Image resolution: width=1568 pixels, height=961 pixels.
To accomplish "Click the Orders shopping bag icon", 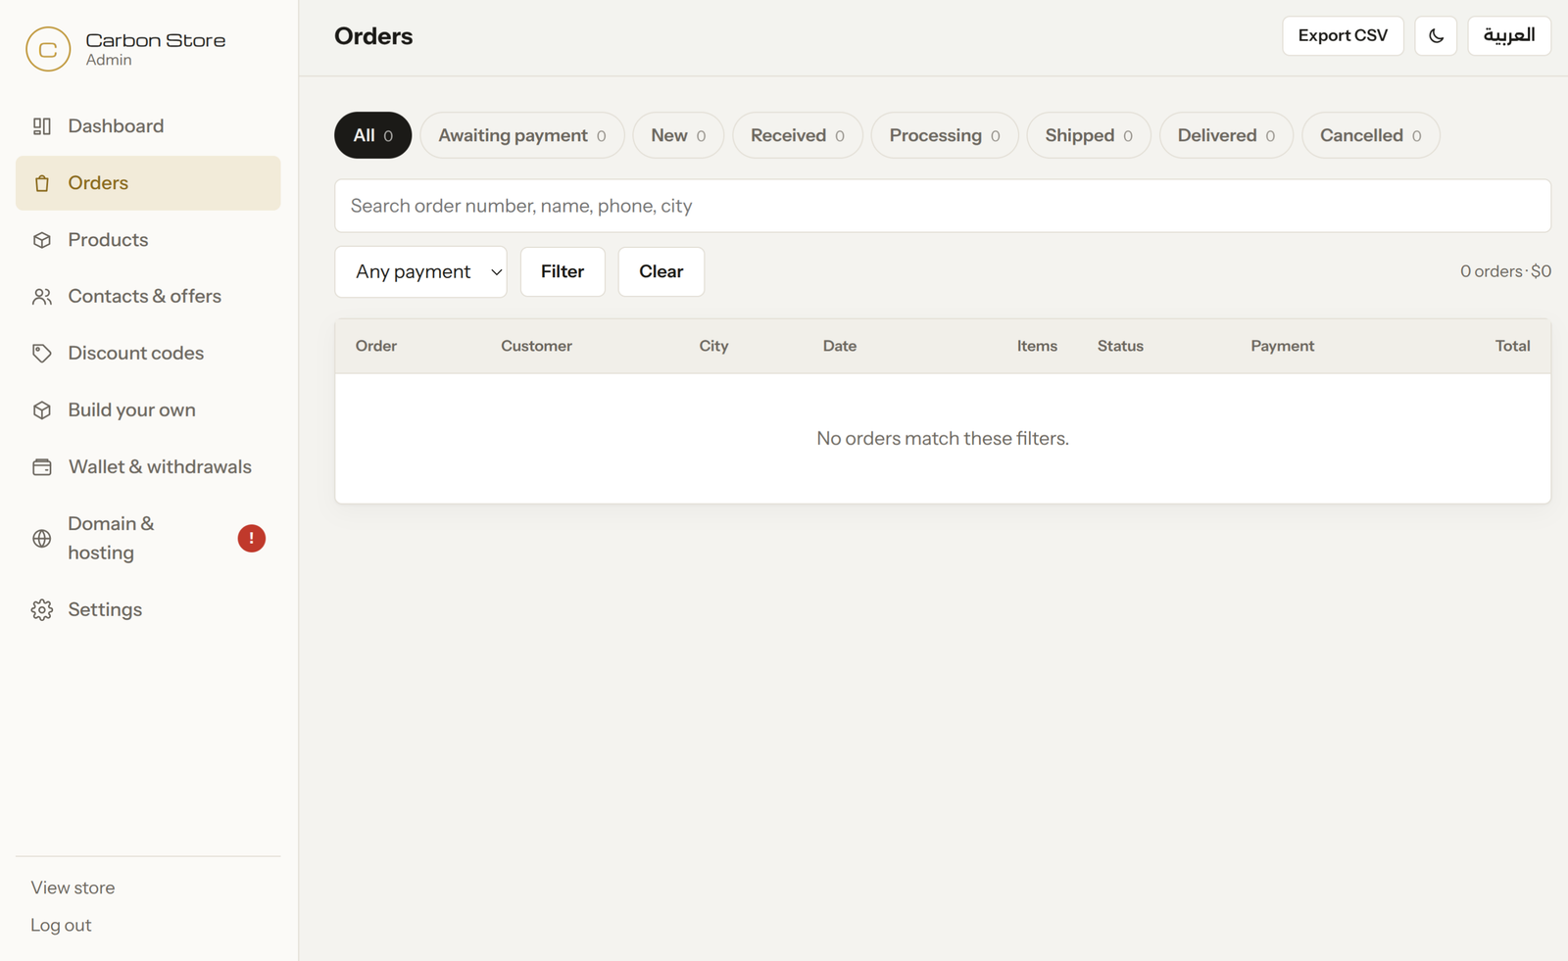I will coord(42,183).
